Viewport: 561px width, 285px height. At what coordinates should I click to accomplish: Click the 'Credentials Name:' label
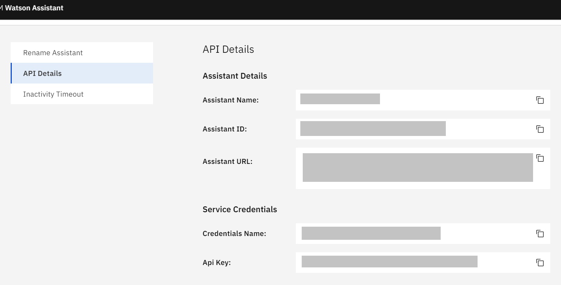coord(234,234)
